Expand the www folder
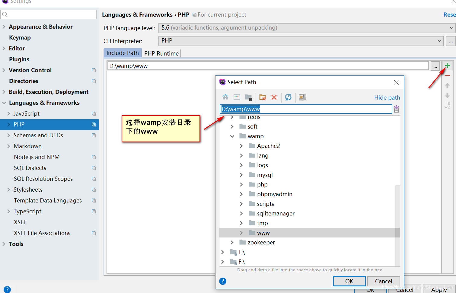Image resolution: width=456 pixels, height=293 pixels. click(241, 233)
